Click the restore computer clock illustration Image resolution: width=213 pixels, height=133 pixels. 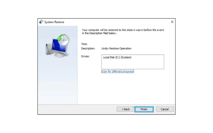point(58,46)
